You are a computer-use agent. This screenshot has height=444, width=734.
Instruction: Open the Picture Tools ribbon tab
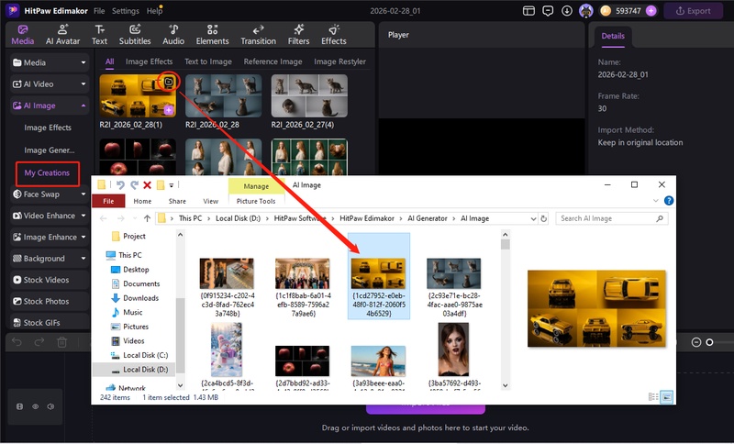pyautogui.click(x=256, y=201)
